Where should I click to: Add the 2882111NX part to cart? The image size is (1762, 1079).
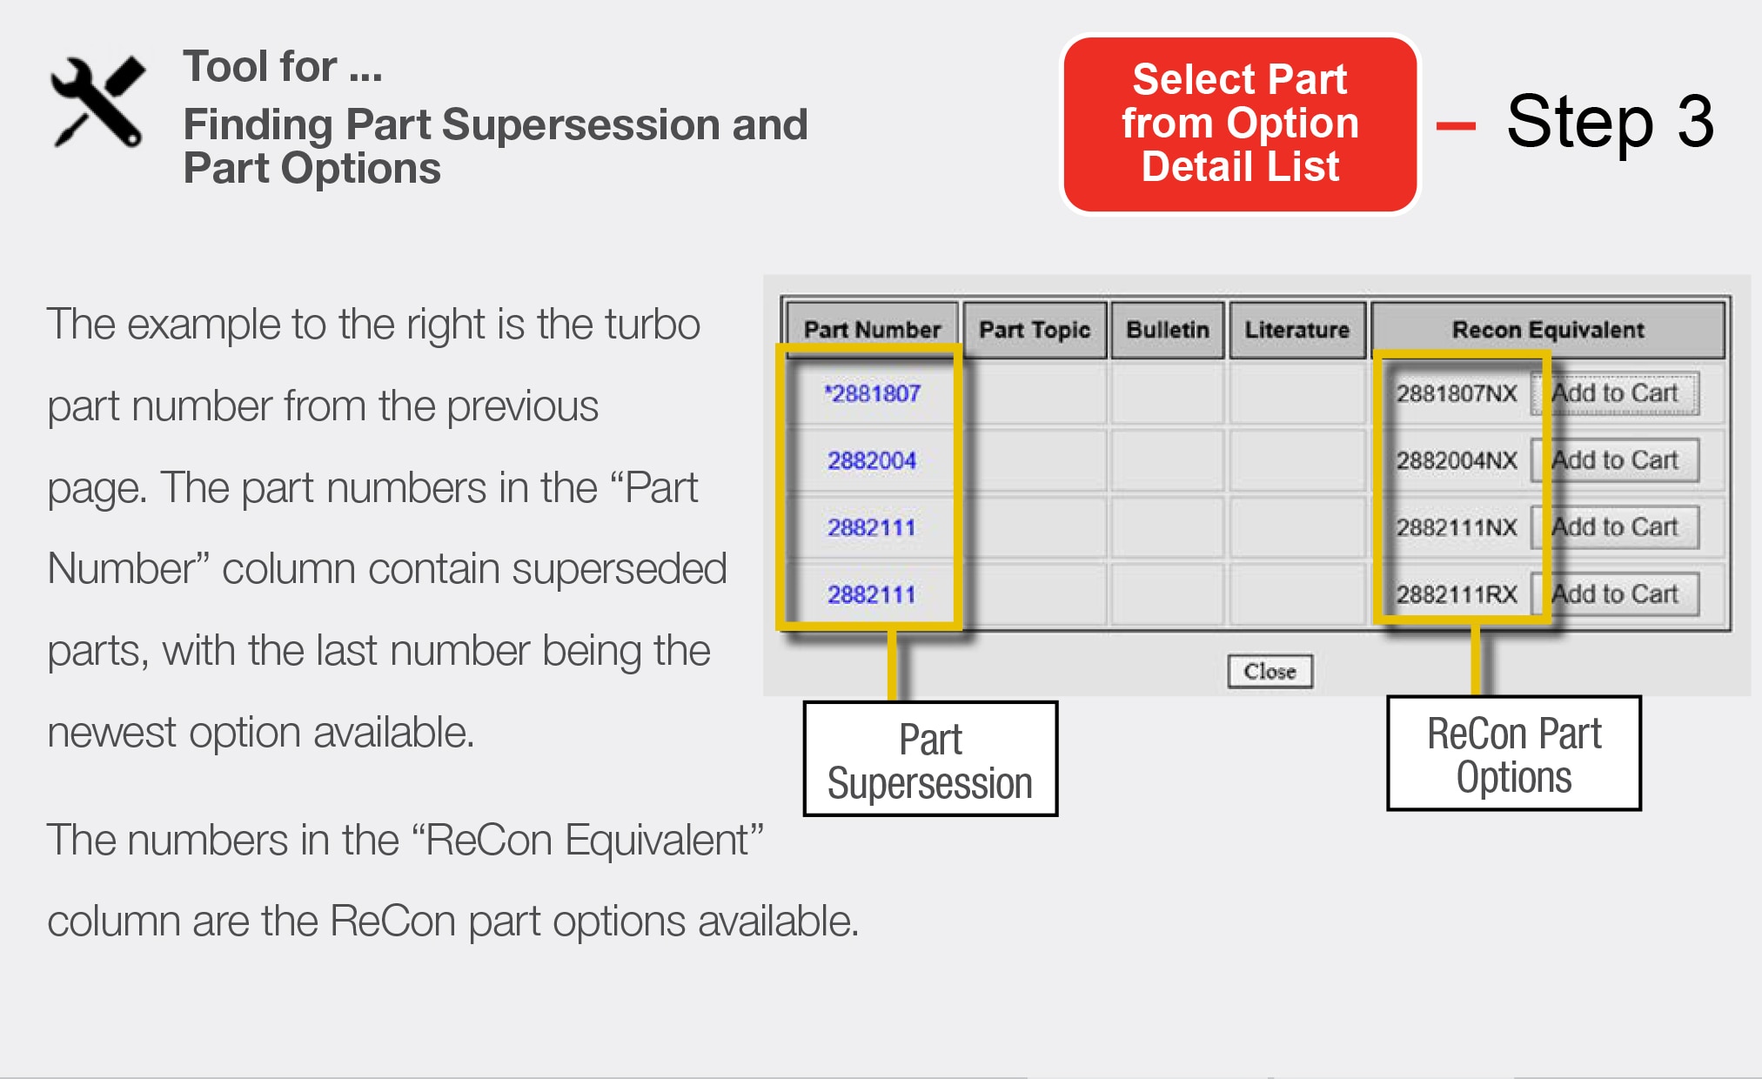point(1615,527)
